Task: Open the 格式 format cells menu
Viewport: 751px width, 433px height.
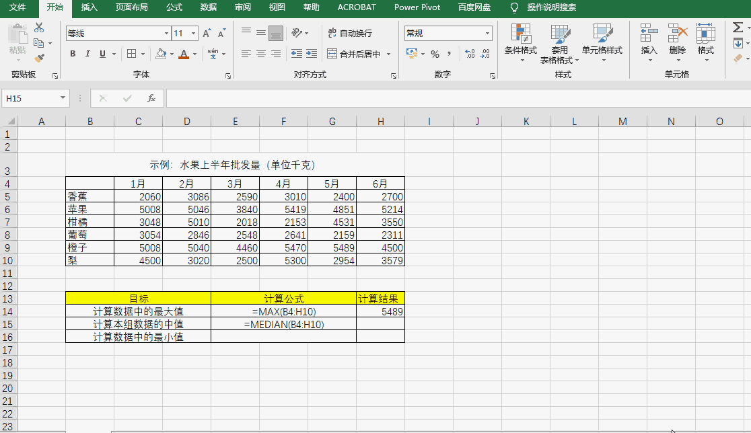Action: (x=705, y=42)
